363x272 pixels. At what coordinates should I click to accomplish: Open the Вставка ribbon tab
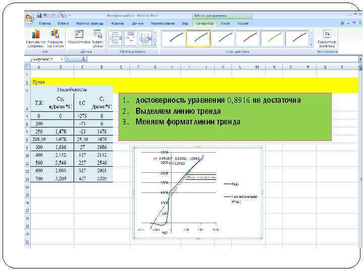pyautogui.click(x=63, y=23)
